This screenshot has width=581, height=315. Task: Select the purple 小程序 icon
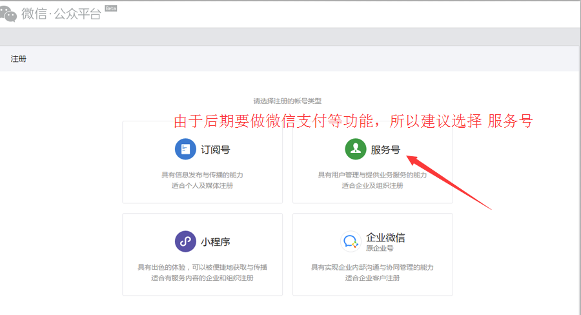click(185, 241)
